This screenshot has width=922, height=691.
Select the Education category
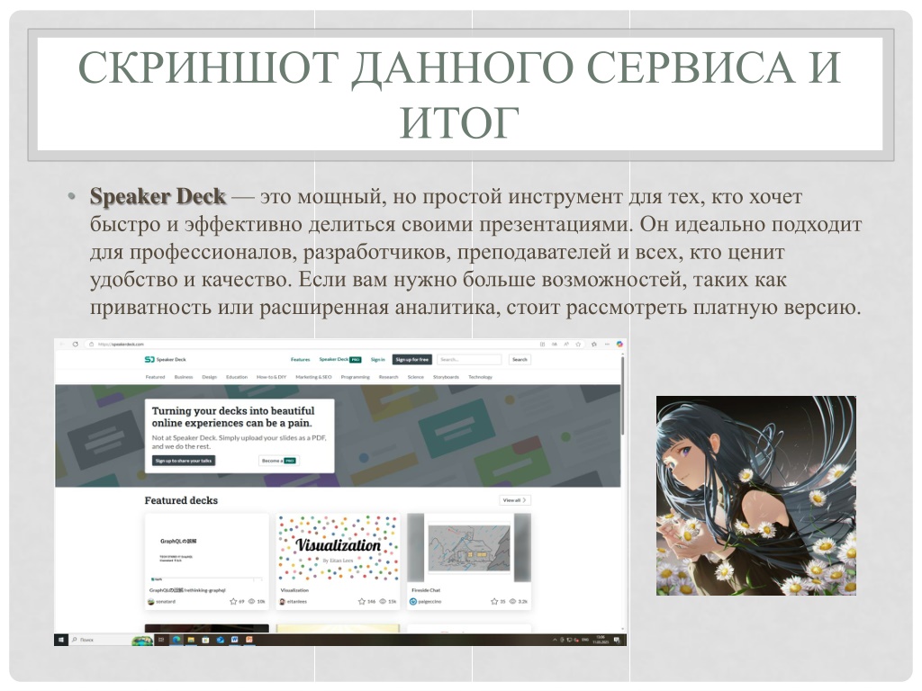pyautogui.click(x=237, y=377)
